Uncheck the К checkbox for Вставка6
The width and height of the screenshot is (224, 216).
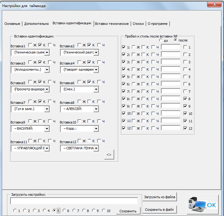coord(89,82)
